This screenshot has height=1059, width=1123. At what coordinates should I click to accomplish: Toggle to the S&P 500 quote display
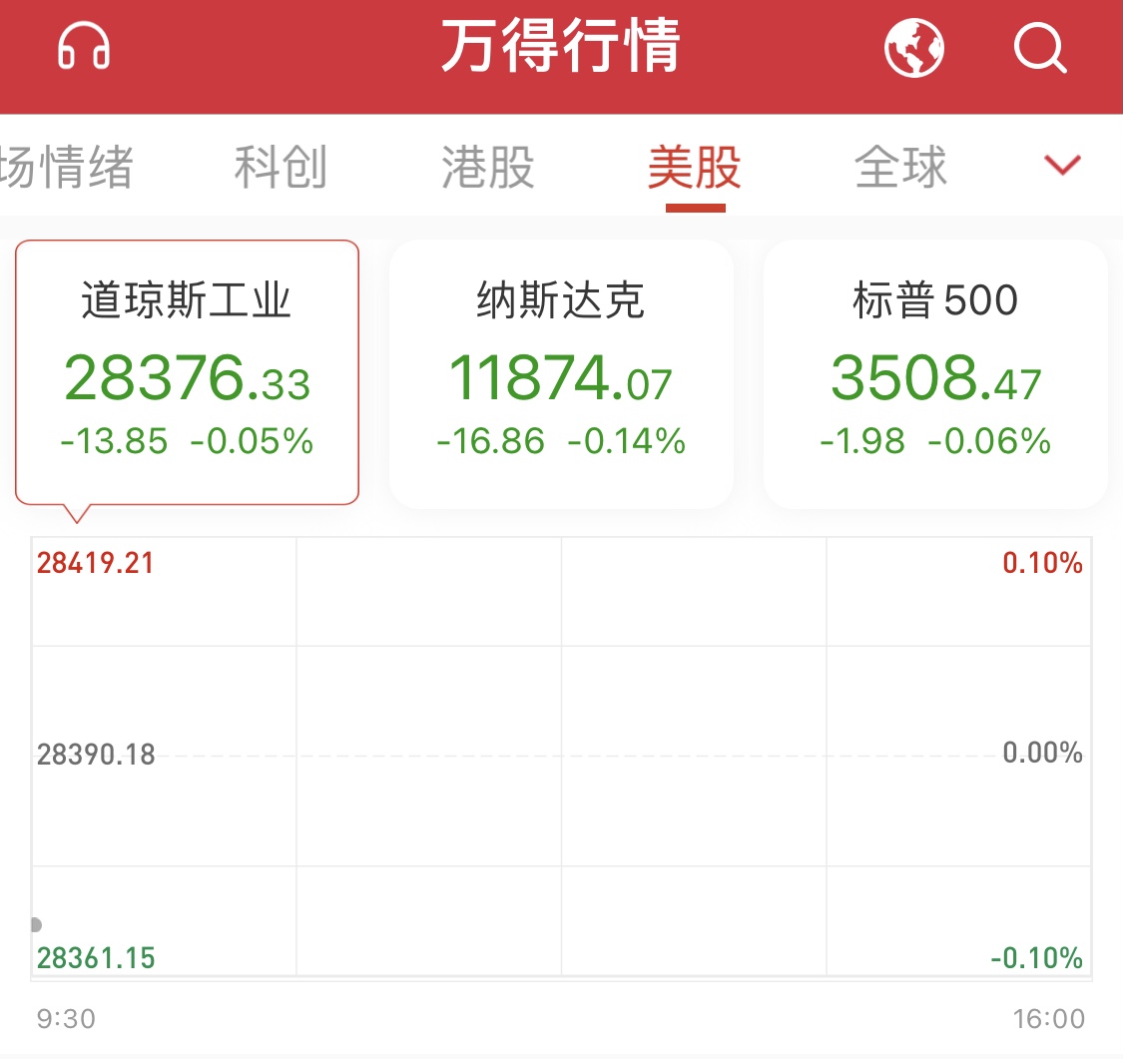click(934, 369)
